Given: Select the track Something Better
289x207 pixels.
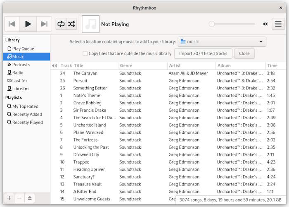Looking at the screenshot, I should click(x=168, y=88).
